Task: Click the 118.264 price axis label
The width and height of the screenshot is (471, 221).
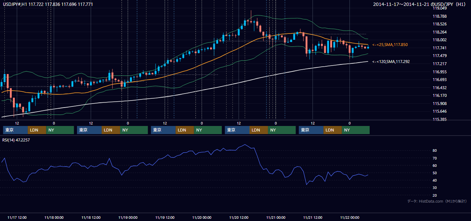Action: point(439,32)
